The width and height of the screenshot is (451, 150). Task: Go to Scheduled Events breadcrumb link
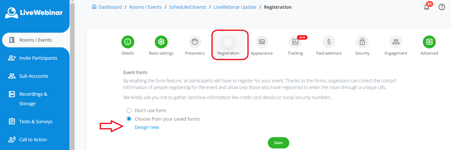[188, 7]
